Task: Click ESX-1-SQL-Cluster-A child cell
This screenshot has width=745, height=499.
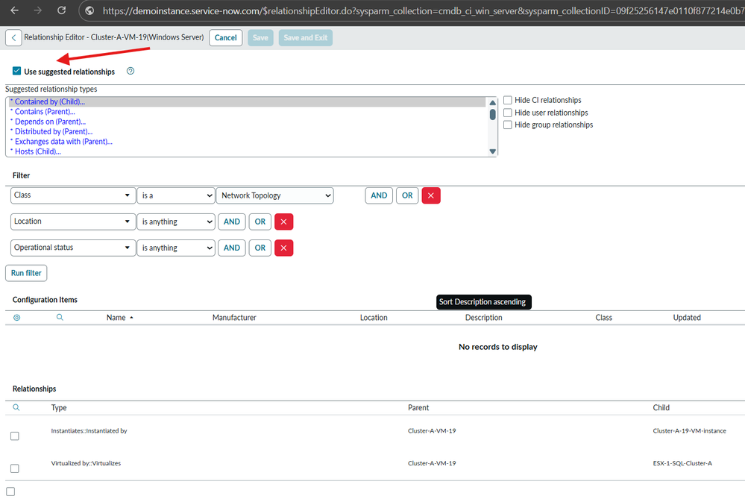Action: coord(682,463)
